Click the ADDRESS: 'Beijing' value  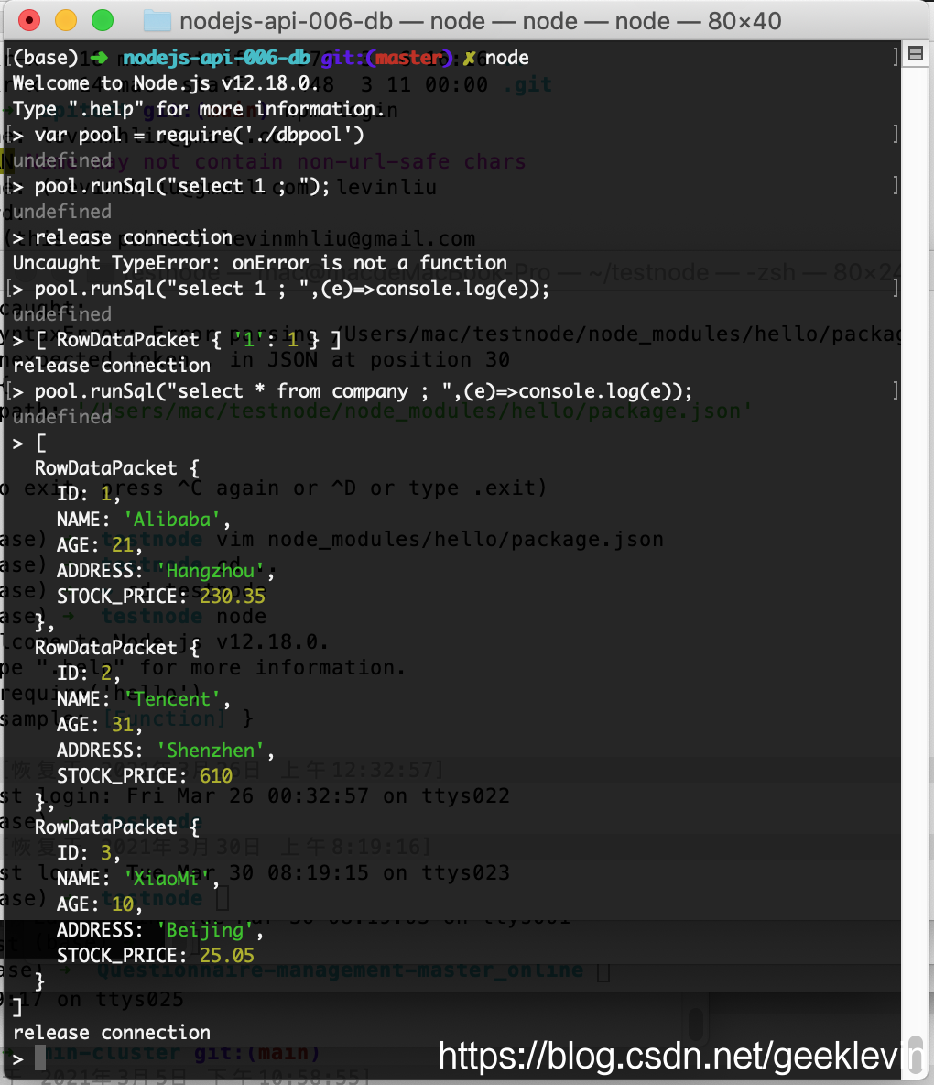(204, 930)
